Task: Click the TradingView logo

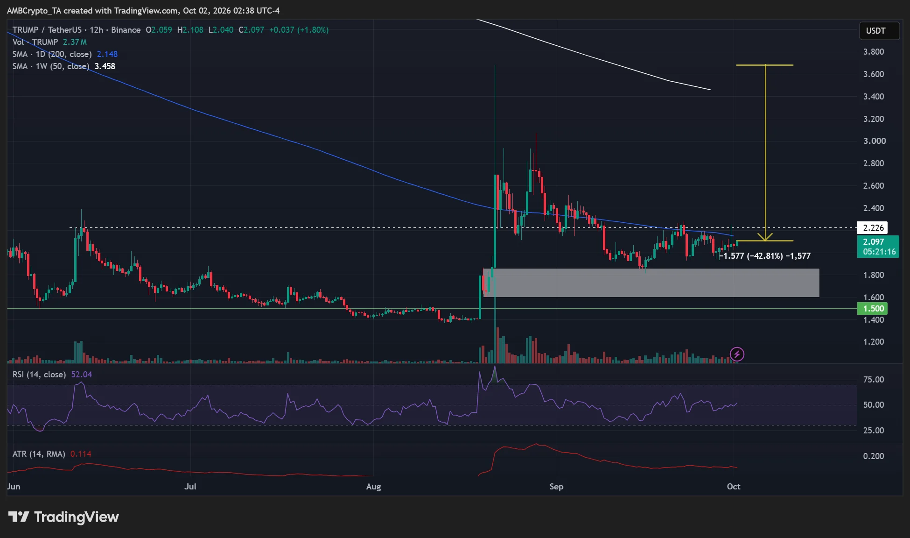Action: pyautogui.click(x=64, y=517)
